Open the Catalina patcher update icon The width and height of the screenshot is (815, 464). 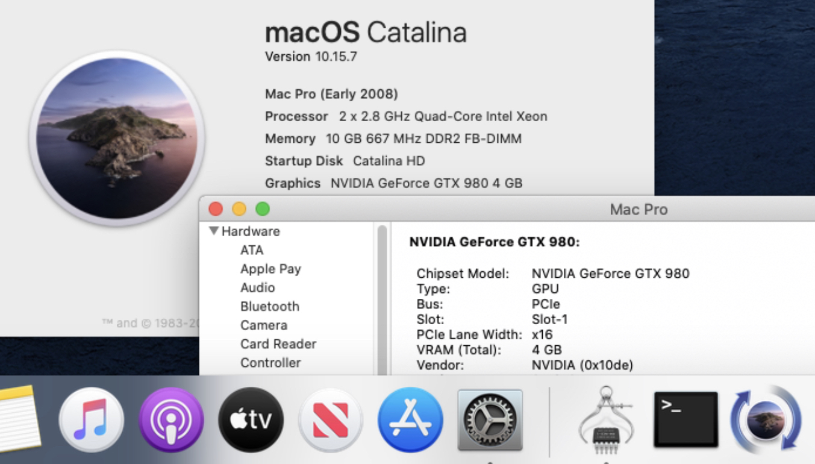coord(767,420)
